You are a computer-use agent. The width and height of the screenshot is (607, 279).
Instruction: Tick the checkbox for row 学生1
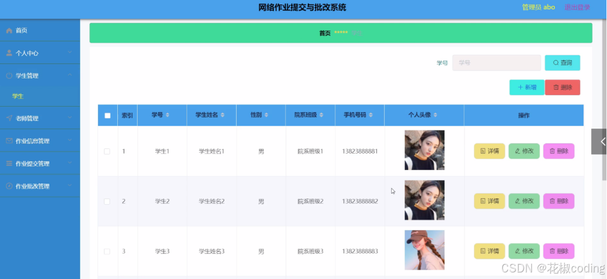pos(107,152)
